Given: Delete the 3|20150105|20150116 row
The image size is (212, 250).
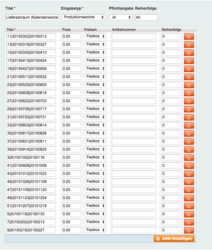Looking at the screenshot, I should click(x=189, y=157).
